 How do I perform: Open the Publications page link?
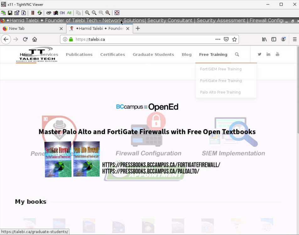(79, 54)
